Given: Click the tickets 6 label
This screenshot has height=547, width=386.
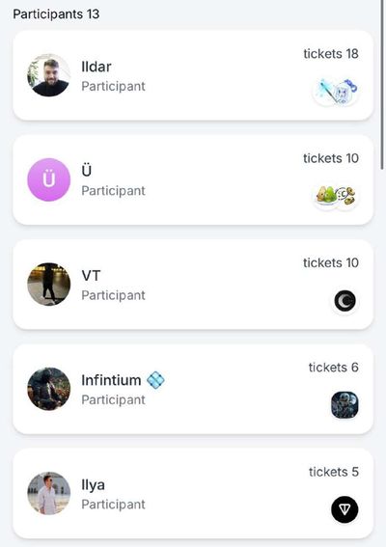Looking at the screenshot, I should click(334, 368).
